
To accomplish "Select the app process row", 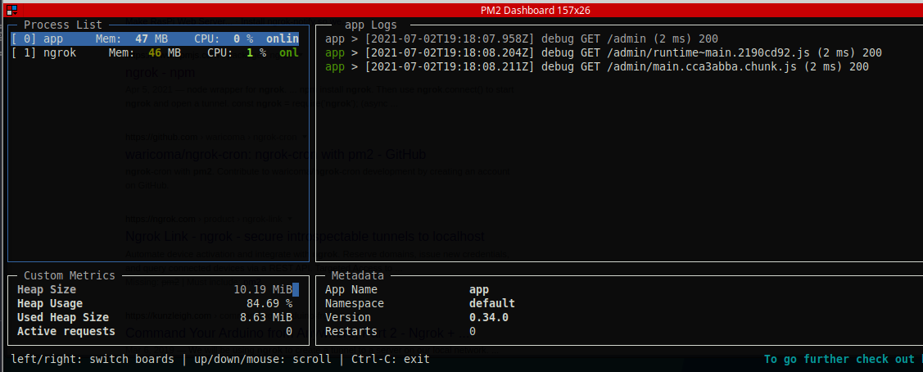I will point(155,39).
